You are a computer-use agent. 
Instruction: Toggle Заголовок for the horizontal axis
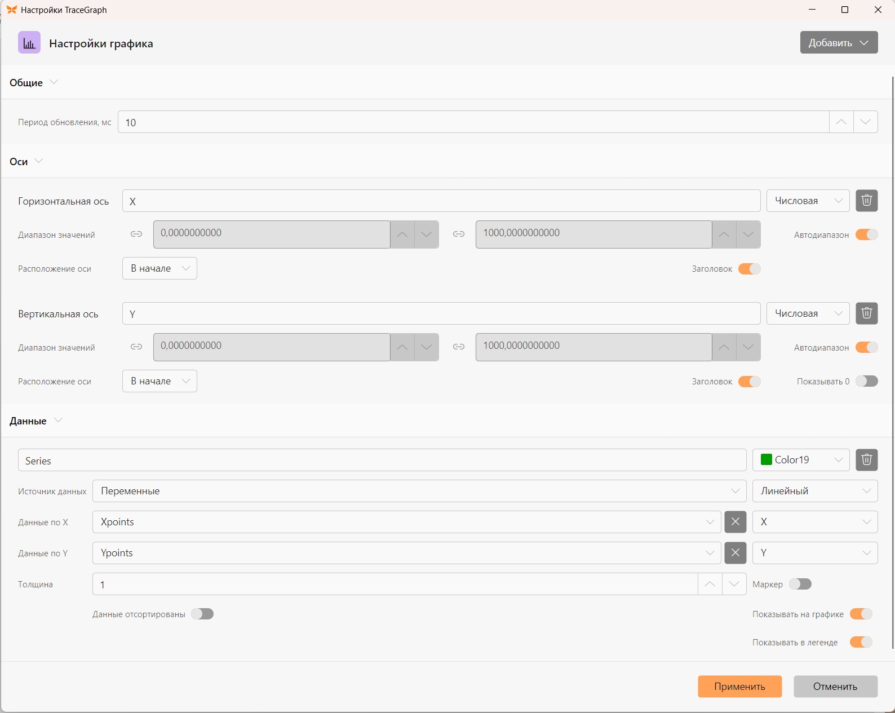click(x=750, y=269)
